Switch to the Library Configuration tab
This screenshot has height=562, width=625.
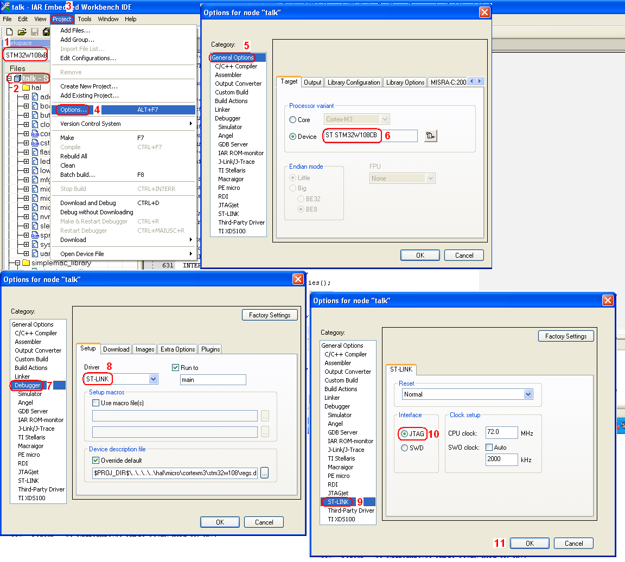tap(354, 82)
